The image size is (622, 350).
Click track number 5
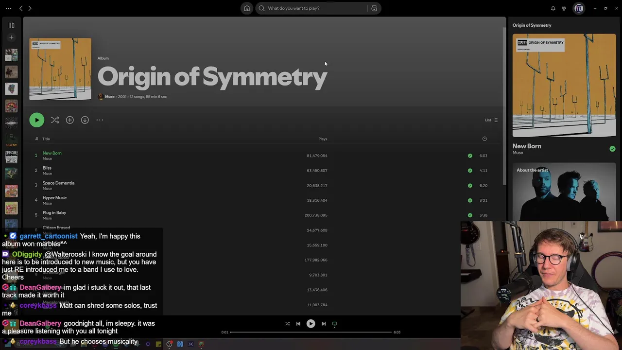(36, 215)
